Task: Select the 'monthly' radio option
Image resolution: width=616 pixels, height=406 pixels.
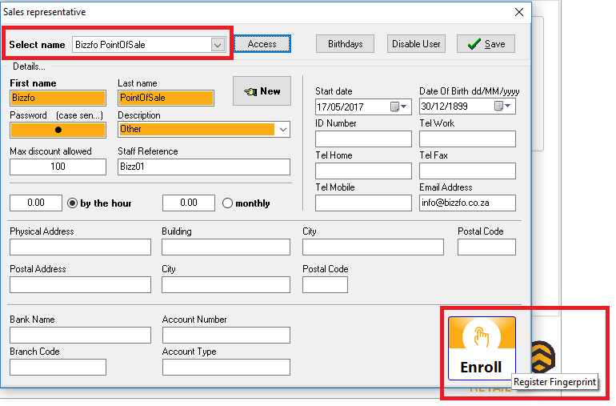Action: tap(227, 203)
